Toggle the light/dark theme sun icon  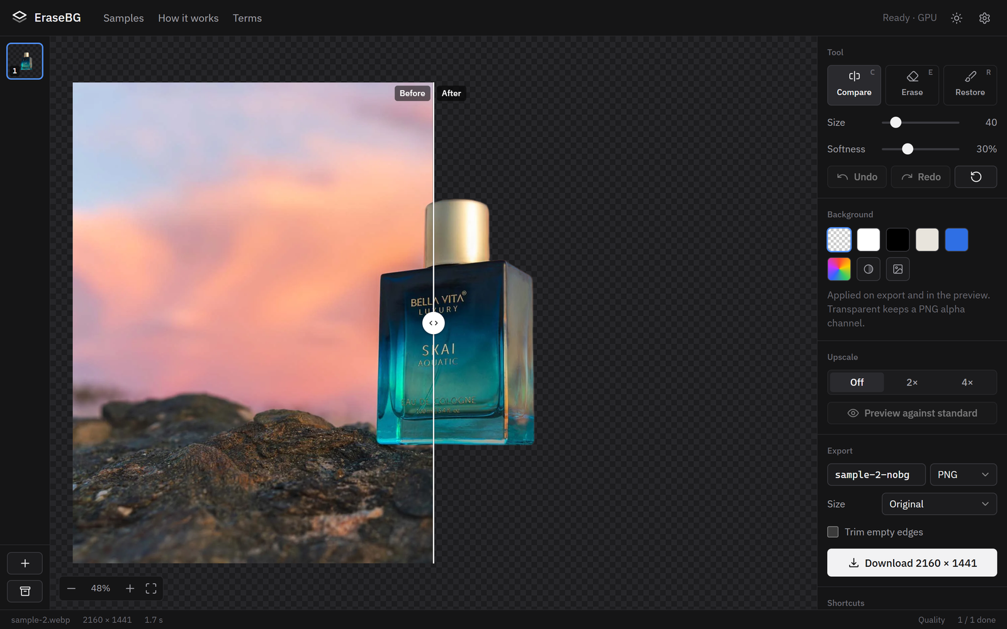(x=957, y=18)
